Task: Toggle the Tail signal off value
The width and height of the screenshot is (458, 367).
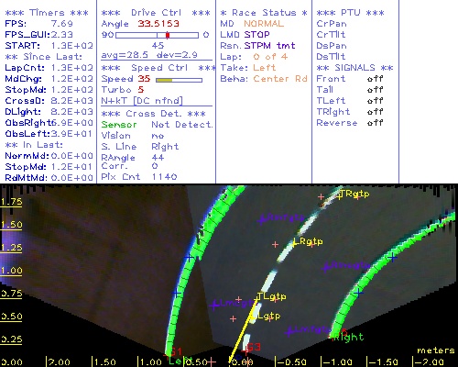Action: point(375,90)
